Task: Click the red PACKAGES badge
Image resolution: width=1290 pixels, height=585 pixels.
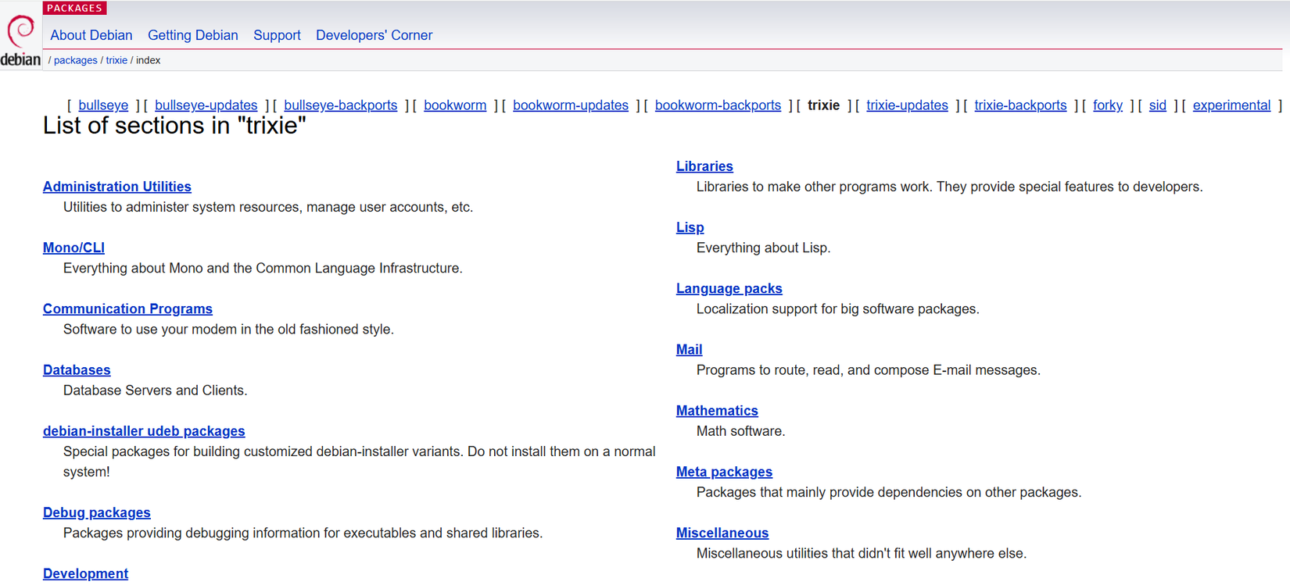Action: point(74,8)
